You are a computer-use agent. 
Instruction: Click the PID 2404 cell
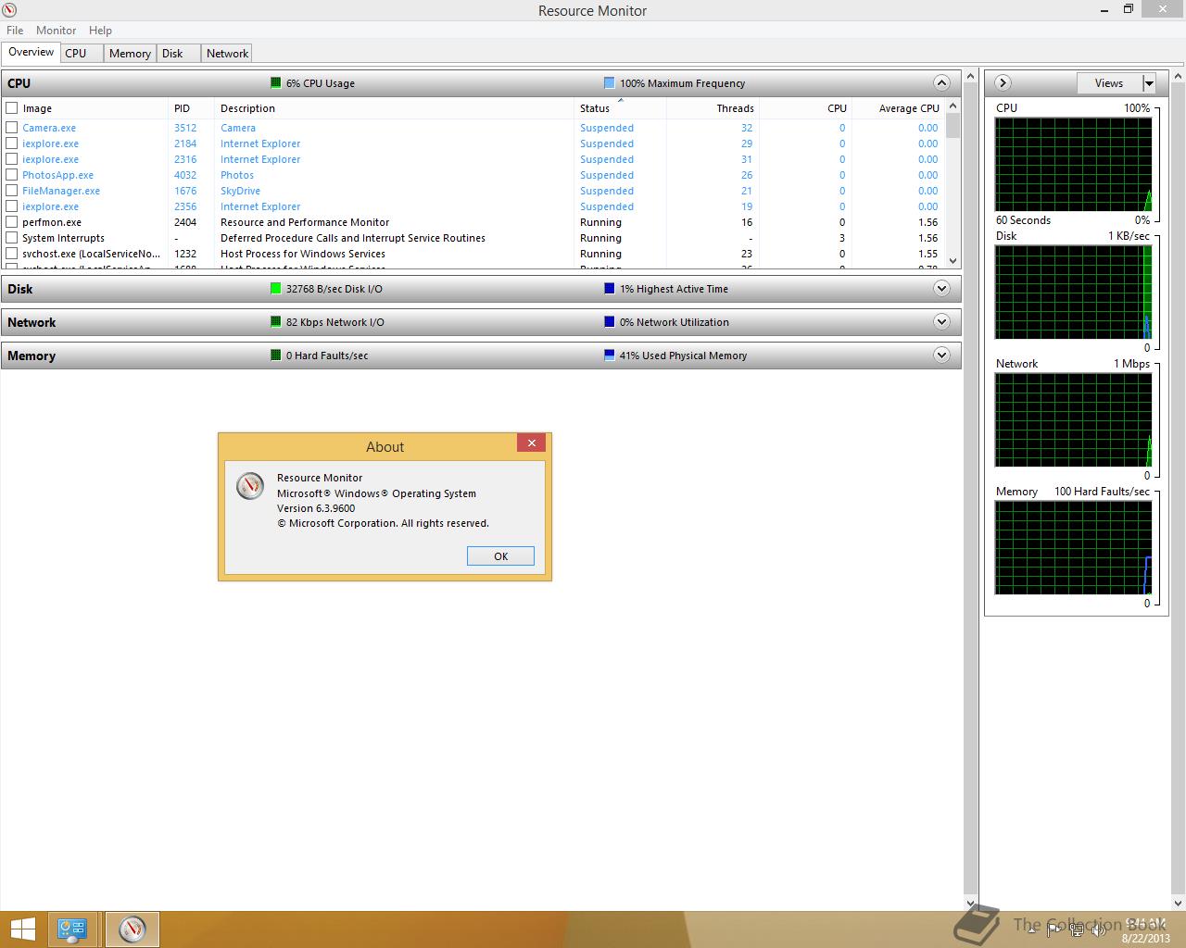[x=185, y=222]
